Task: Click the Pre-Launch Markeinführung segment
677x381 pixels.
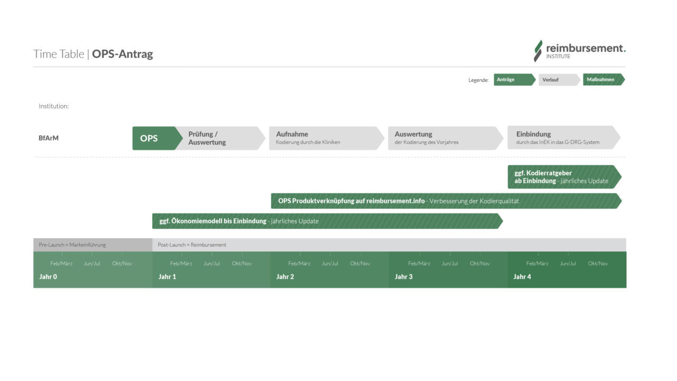Action: [x=93, y=245]
